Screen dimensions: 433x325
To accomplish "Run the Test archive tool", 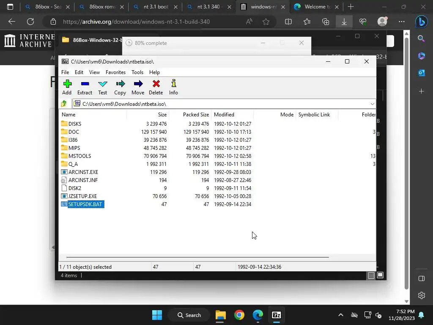I will click(x=102, y=87).
